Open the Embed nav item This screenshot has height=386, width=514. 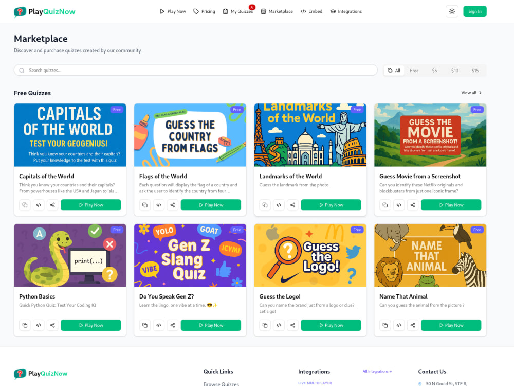(x=311, y=11)
